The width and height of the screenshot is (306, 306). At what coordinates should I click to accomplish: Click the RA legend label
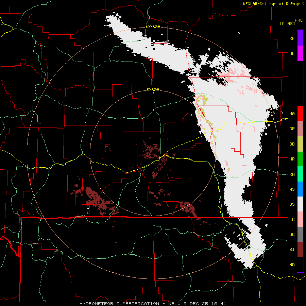pyautogui.click(x=292, y=174)
